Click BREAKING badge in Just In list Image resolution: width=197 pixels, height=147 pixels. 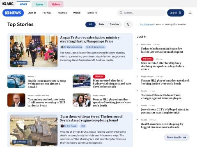(147, 59)
